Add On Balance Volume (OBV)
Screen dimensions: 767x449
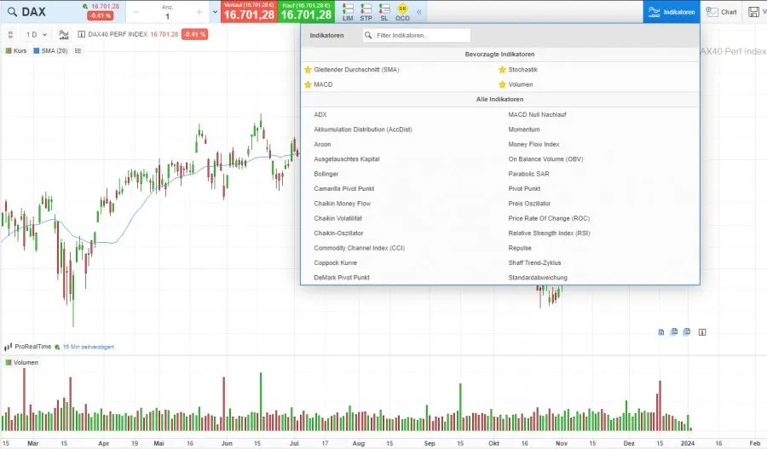click(x=546, y=159)
